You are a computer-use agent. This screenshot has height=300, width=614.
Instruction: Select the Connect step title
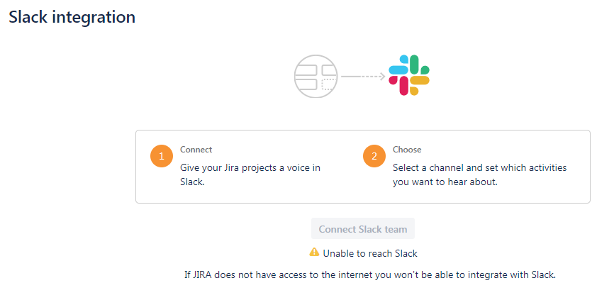click(x=196, y=150)
